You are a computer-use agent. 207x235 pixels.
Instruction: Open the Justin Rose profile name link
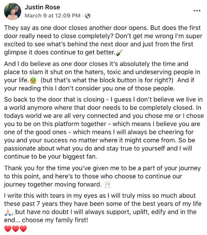click(42, 7)
